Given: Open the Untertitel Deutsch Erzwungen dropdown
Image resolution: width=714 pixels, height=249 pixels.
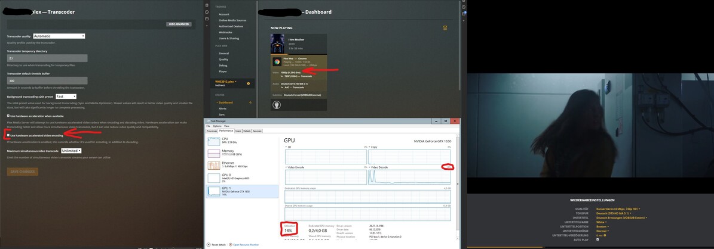Looking at the screenshot, I should pos(621,217).
